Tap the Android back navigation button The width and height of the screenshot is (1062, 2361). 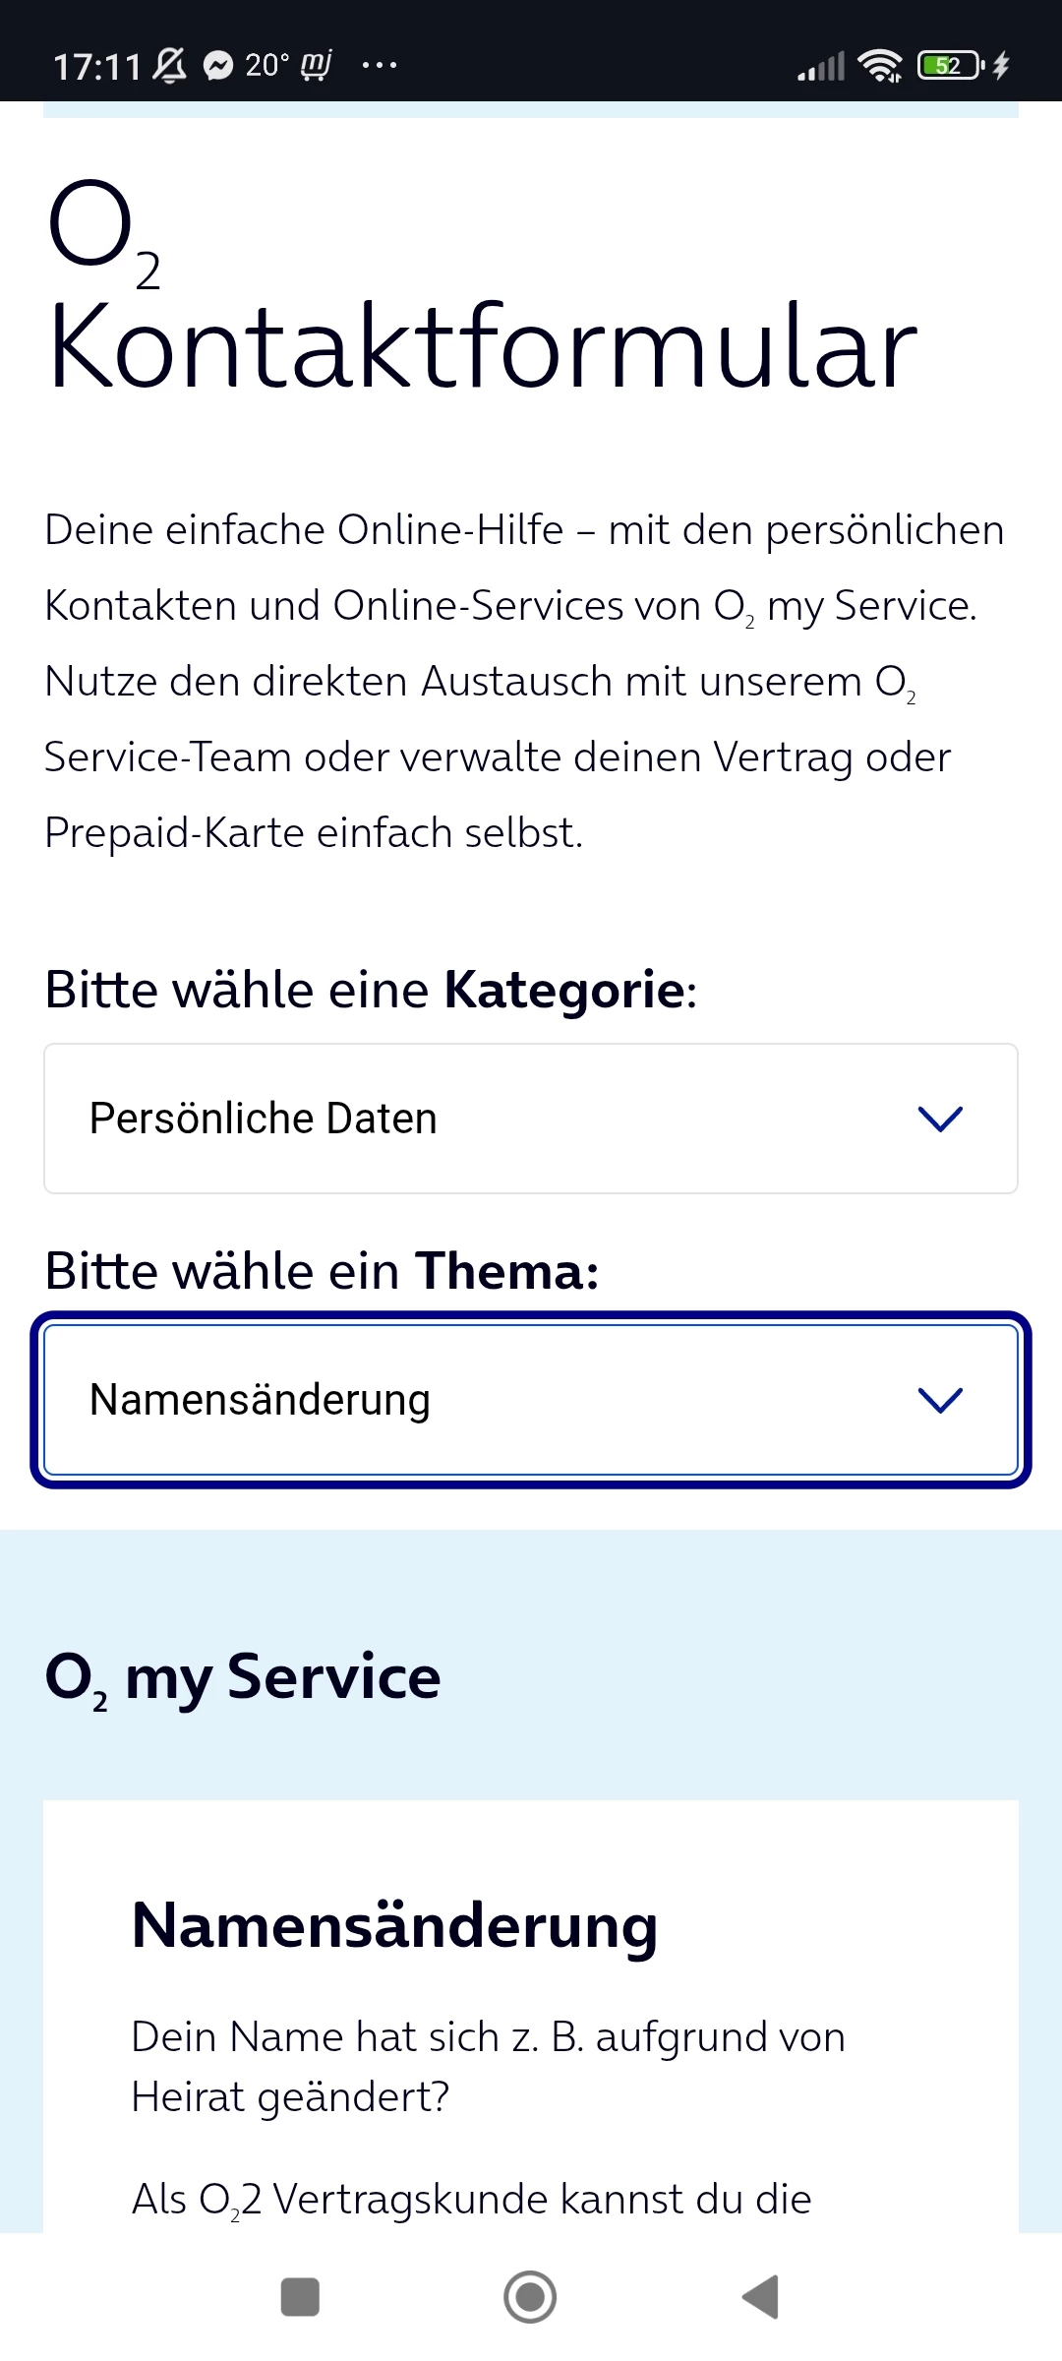pyautogui.click(x=760, y=2297)
